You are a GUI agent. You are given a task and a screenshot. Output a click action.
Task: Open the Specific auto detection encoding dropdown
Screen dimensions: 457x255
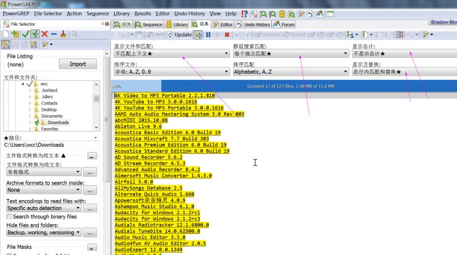[x=44, y=208]
